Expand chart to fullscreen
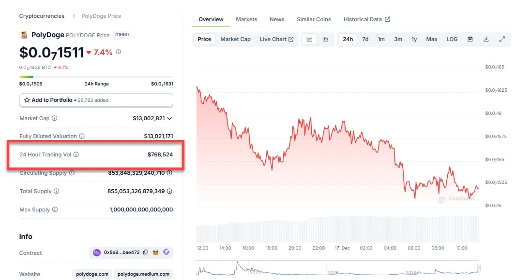This screenshot has height=280, width=531. pyautogui.click(x=502, y=39)
